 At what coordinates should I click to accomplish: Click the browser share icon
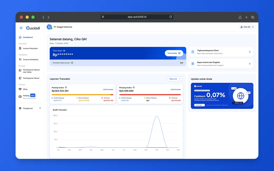[x=240, y=17]
